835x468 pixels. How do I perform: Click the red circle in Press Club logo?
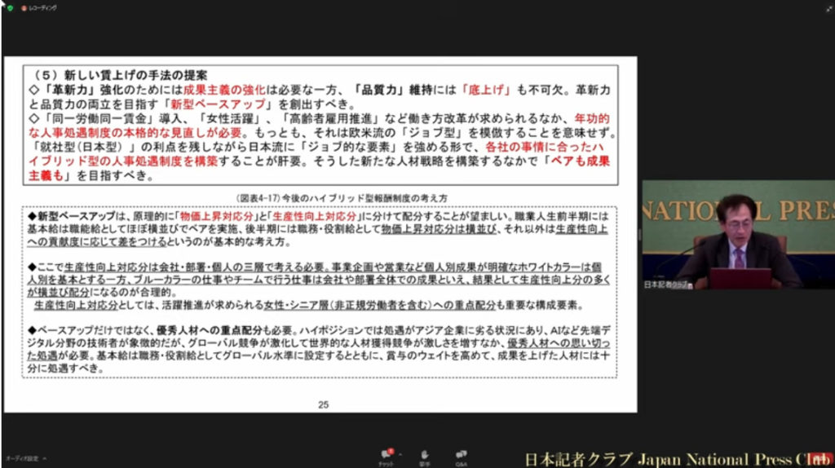pos(817,459)
